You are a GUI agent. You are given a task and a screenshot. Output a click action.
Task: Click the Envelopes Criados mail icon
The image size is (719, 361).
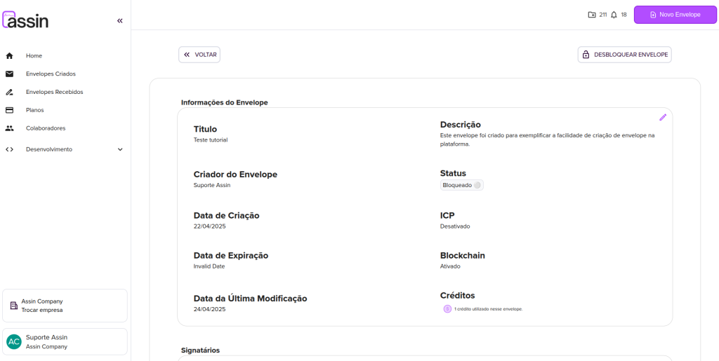point(10,74)
